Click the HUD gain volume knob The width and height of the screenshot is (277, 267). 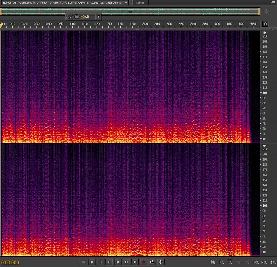coord(77,17)
